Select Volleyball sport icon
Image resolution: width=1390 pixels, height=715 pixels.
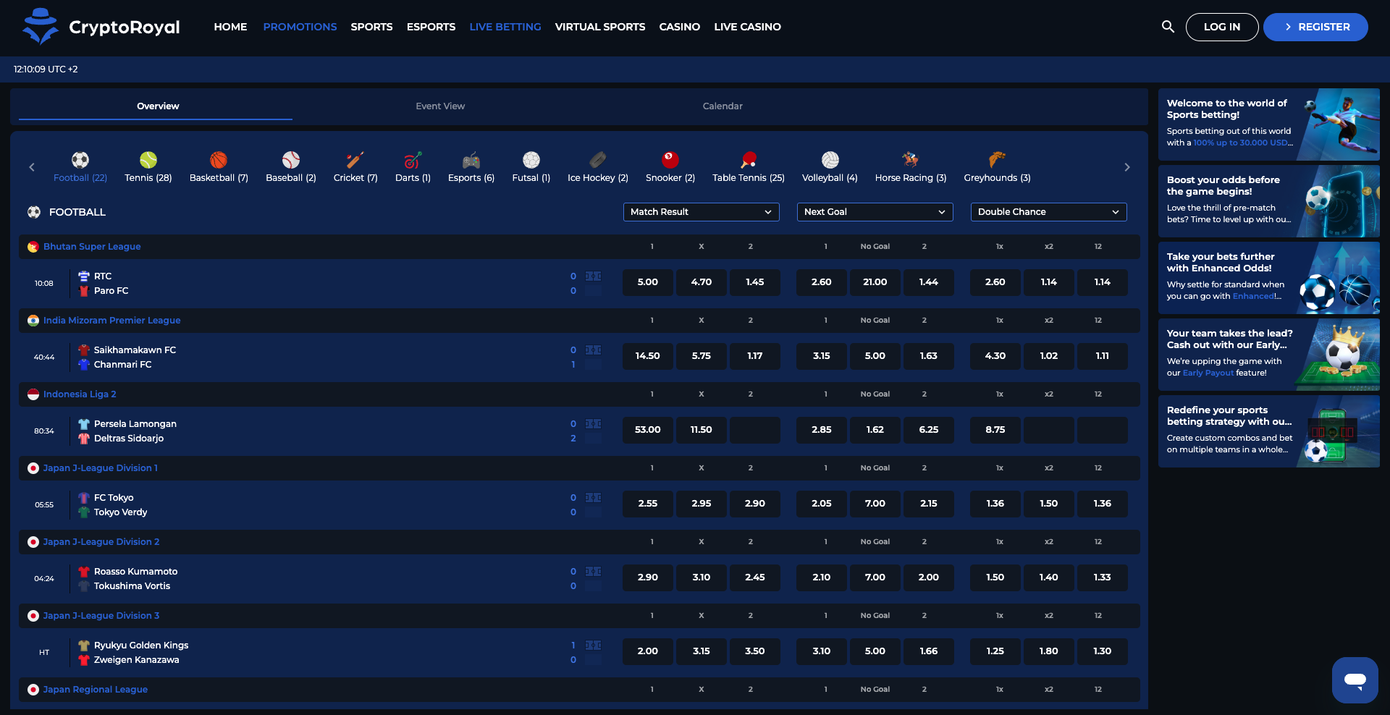point(830,160)
